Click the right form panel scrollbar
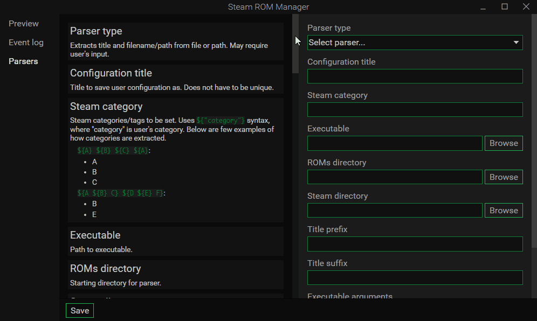The width and height of the screenshot is (537, 321). point(534,131)
